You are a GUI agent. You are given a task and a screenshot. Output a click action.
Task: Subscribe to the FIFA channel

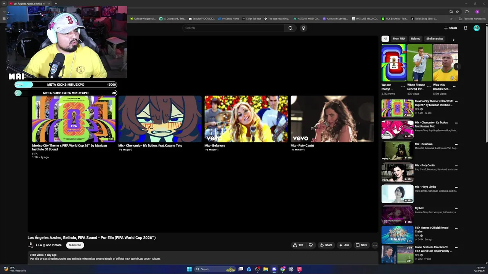click(75, 245)
